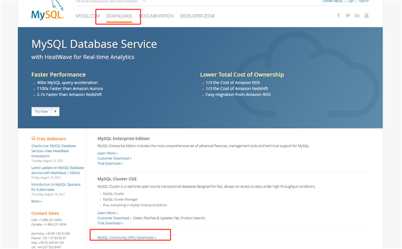
Task: Open Customer Download under MySQL Enterprise Edition
Action: click(x=115, y=158)
